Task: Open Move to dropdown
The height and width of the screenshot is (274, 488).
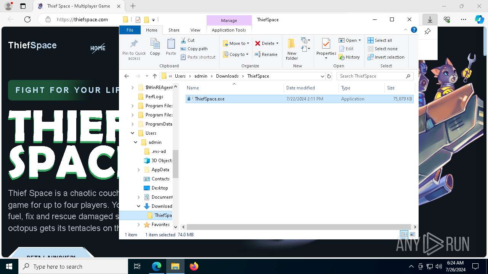Action: (236, 43)
